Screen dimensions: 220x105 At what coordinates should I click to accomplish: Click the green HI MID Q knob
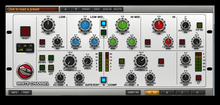(x=132, y=41)
